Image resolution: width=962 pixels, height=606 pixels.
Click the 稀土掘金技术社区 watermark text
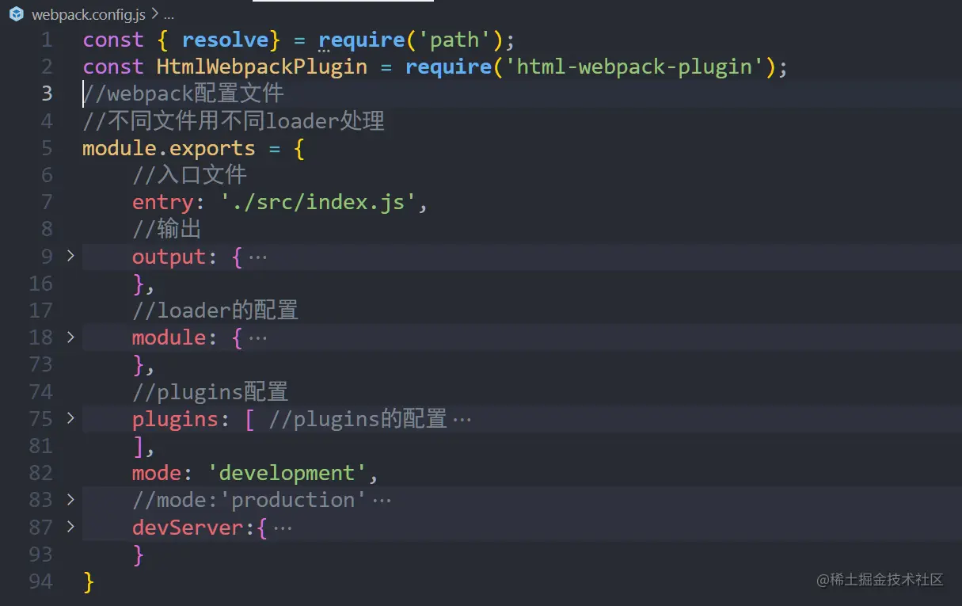click(880, 580)
